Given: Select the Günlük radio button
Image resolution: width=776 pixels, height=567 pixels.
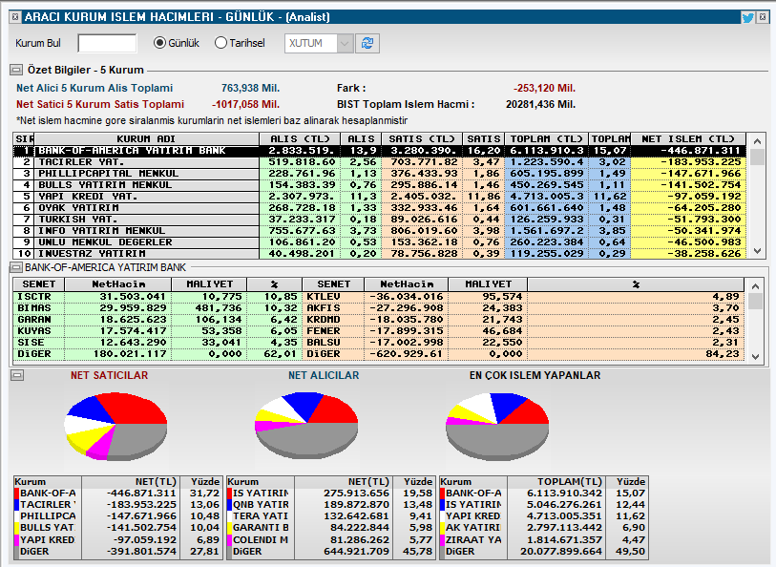Looking at the screenshot, I should [159, 43].
